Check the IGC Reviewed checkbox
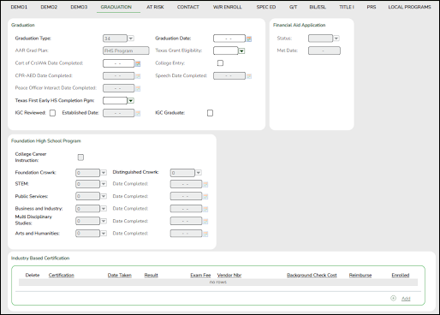Image resolution: width=440 pixels, height=315 pixels. click(x=52, y=113)
